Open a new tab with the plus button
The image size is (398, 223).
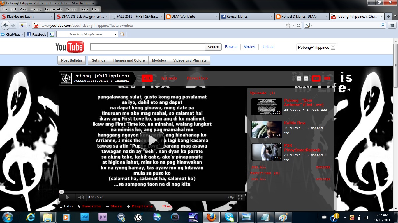[x=388, y=17]
